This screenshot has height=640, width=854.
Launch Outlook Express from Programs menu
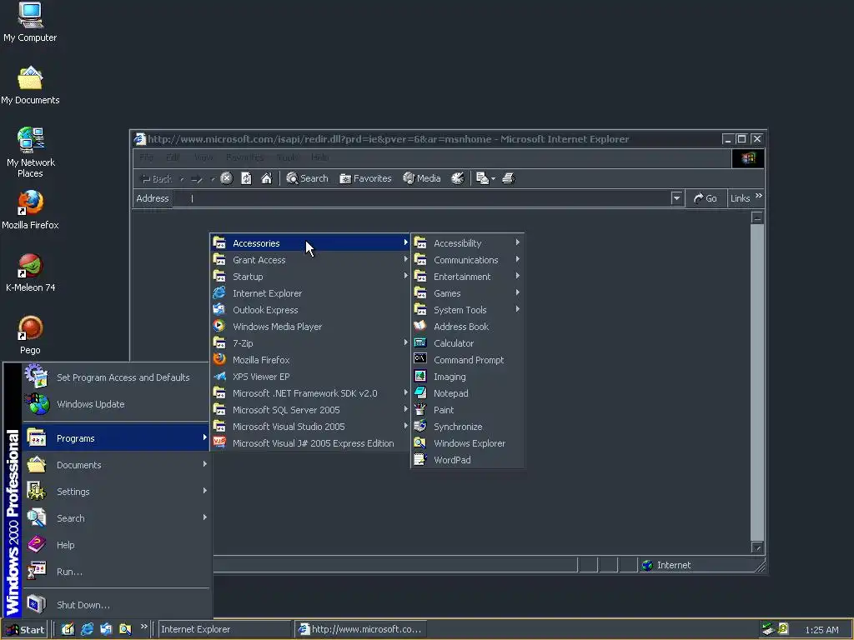[x=310, y=310]
